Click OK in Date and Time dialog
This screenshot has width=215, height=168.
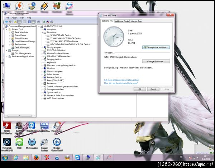[x=140, y=89]
